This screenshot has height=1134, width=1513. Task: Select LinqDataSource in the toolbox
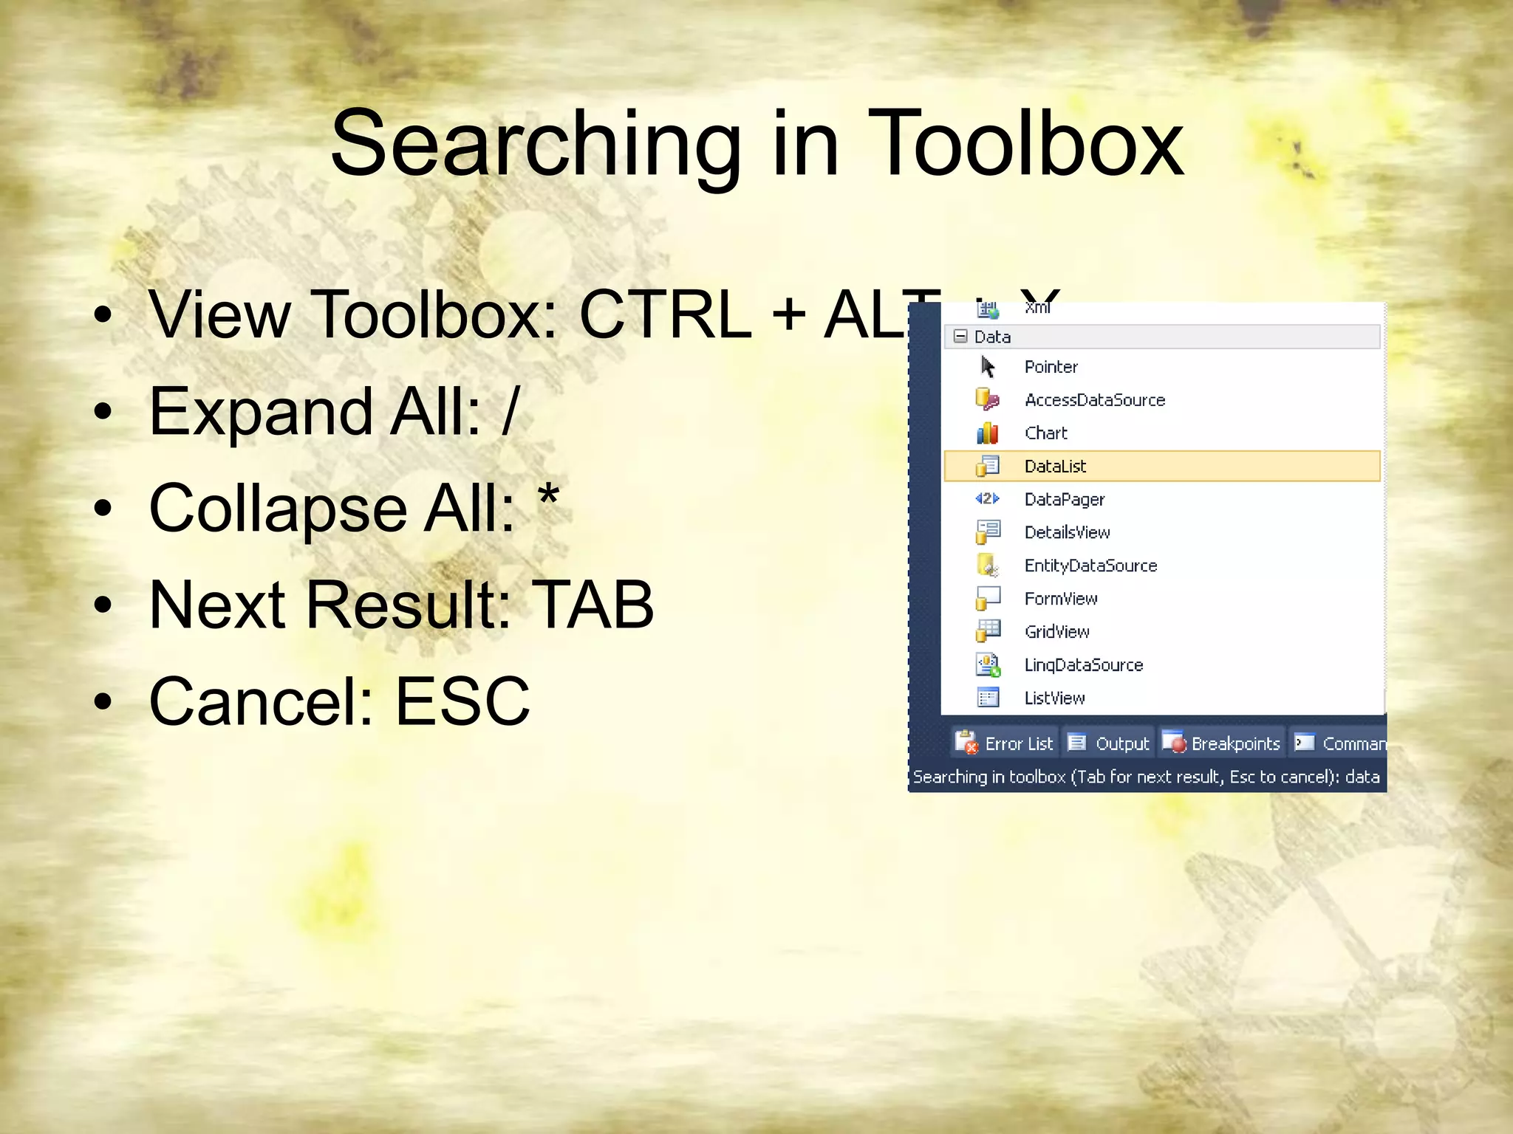1161,664
